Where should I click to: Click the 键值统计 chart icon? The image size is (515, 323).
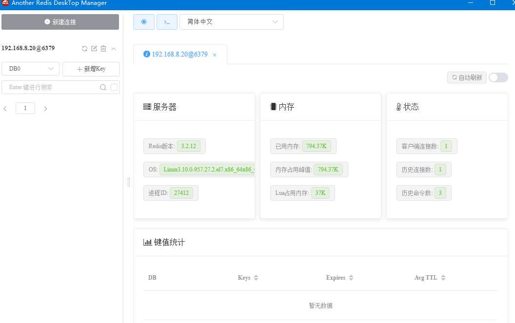click(147, 242)
